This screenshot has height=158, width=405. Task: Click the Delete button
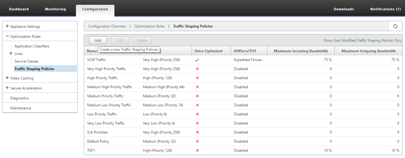(x=142, y=40)
